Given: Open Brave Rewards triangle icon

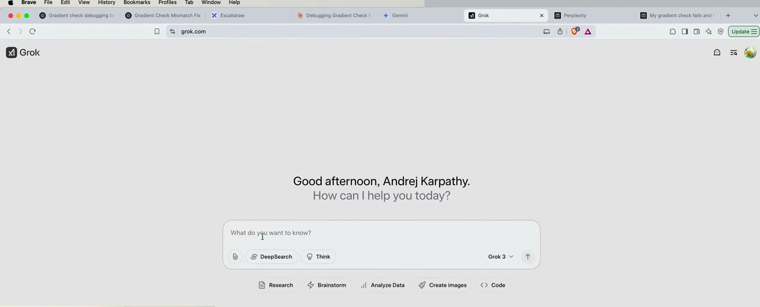Looking at the screenshot, I should (x=588, y=32).
